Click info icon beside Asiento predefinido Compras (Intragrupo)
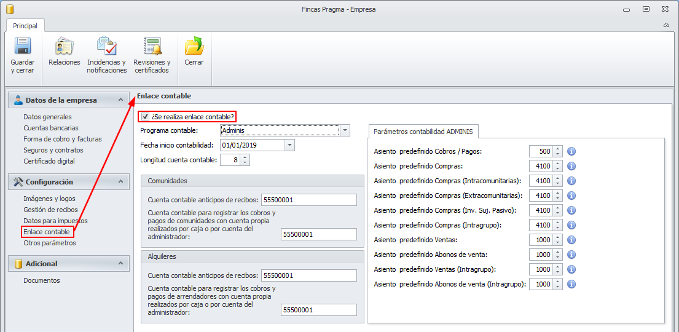Viewport: 679px width, 332px height. click(571, 225)
